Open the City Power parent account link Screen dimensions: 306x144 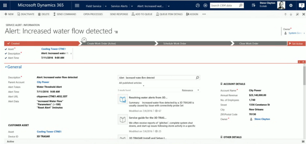(43, 82)
